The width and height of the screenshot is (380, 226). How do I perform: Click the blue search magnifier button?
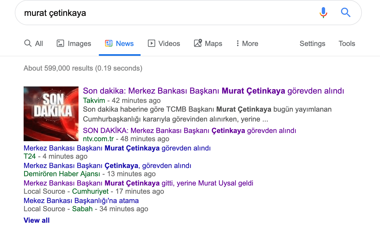pos(346,13)
